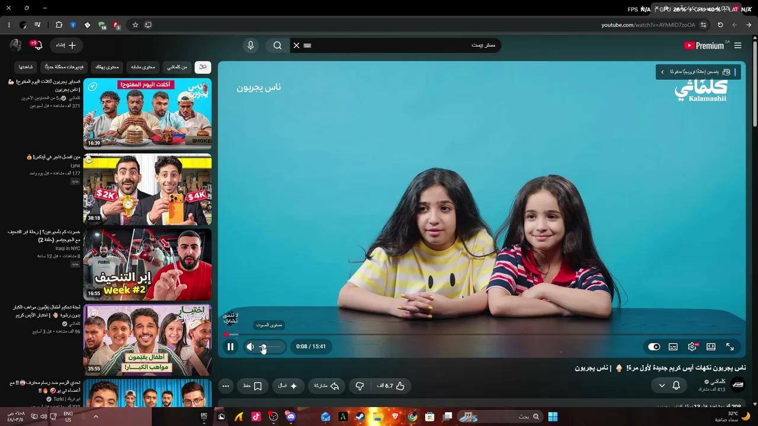Select the فيديوهات محمّلة حديثًا filter chip
The image size is (758, 426).
(63, 67)
